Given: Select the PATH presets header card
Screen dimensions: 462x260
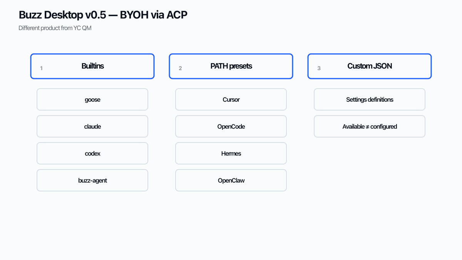Looking at the screenshot, I should click(231, 66).
